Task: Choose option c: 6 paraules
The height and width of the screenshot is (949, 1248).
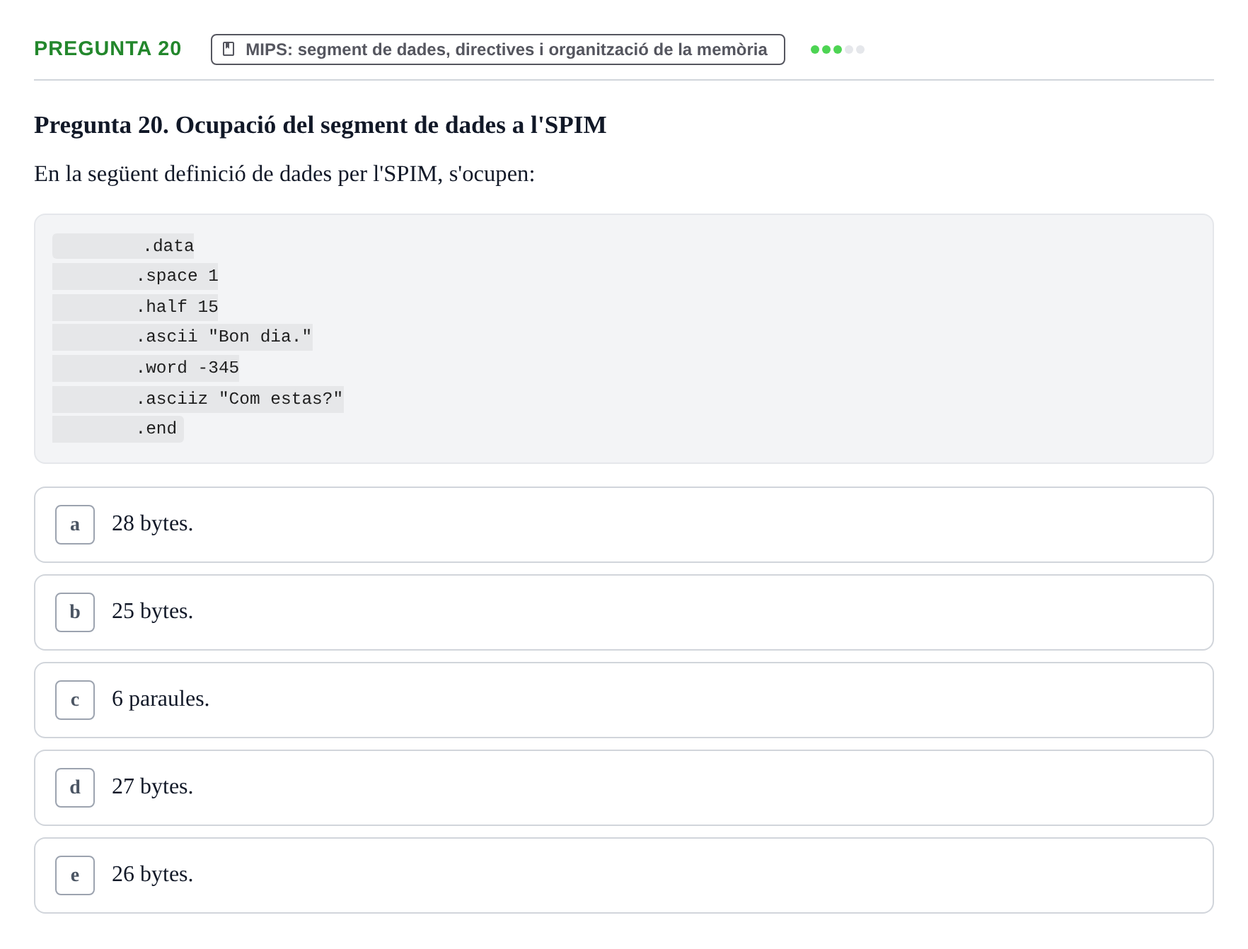Action: point(623,700)
